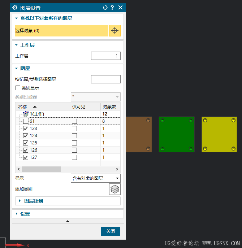Select the yellow plate in the viewport
Image resolution: width=242 pixels, height=248 pixels.
tap(219, 134)
